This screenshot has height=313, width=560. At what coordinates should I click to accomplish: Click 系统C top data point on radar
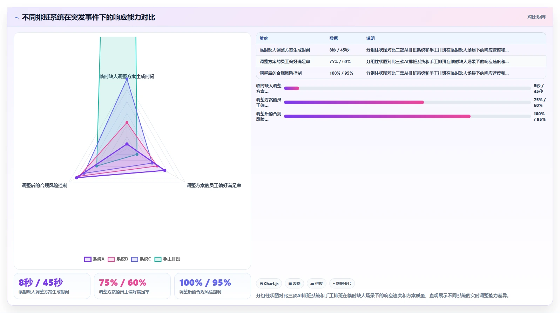127,79
